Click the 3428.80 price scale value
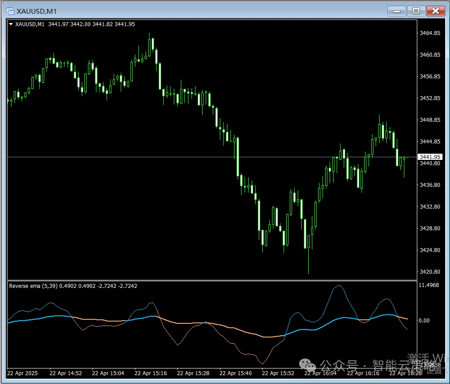This screenshot has width=450, height=384. coord(430,228)
